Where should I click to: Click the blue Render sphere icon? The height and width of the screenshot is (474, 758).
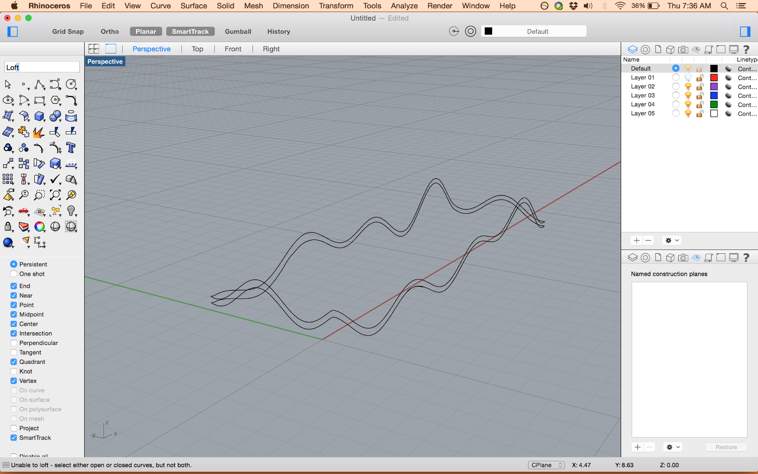pos(8,242)
